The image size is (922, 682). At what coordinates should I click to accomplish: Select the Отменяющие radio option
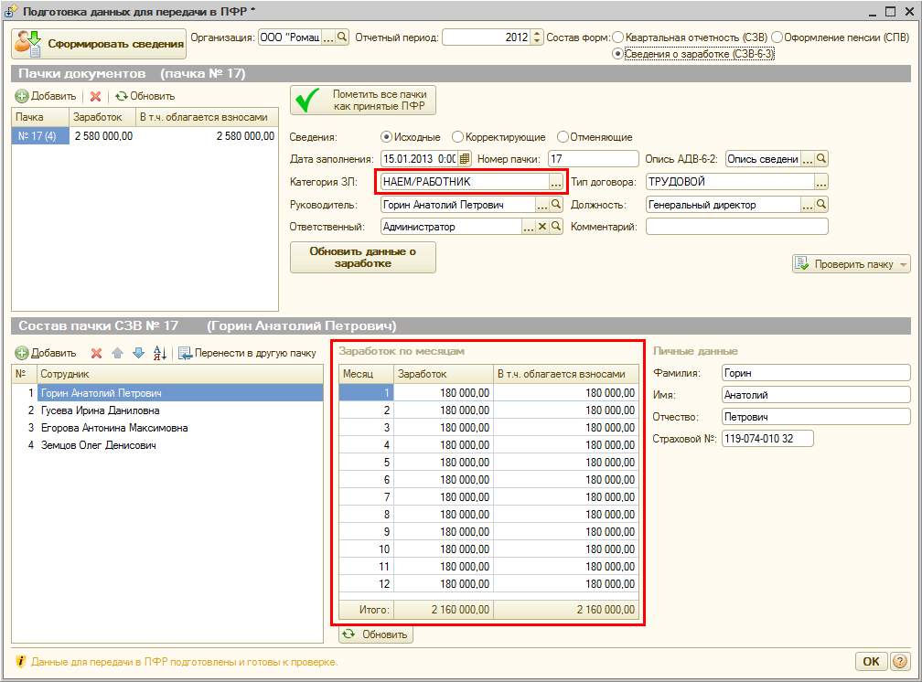(x=563, y=137)
